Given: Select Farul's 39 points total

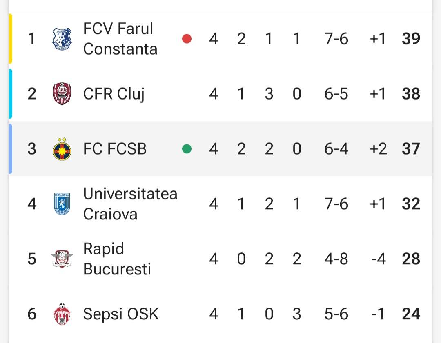Looking at the screenshot, I should [x=411, y=39].
